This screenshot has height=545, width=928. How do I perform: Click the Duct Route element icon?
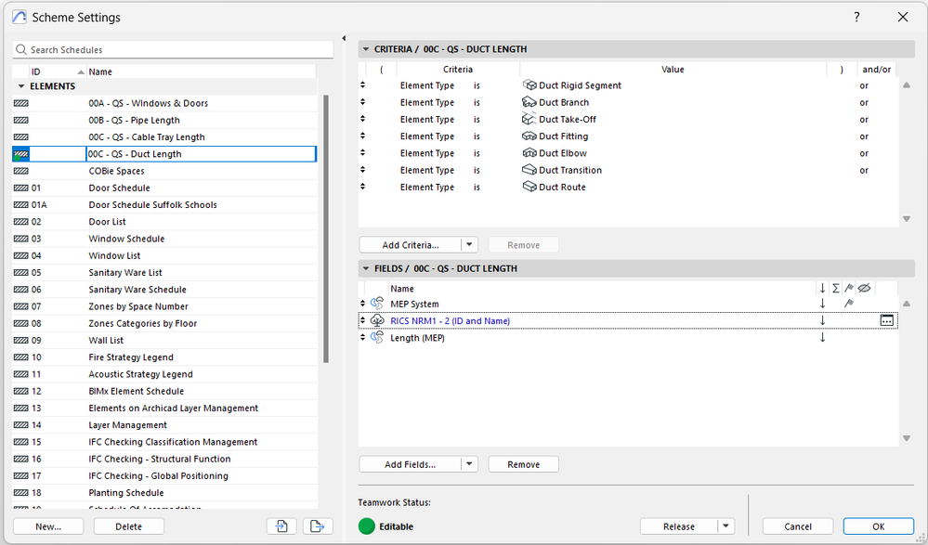(x=529, y=187)
